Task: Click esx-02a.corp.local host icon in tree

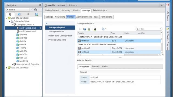Action: click(18, 31)
